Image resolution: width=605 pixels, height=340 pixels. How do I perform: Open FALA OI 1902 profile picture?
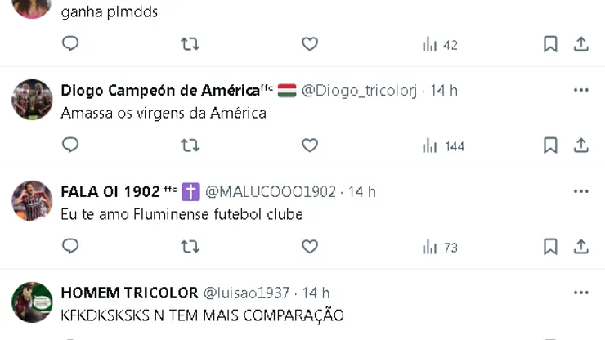(x=32, y=201)
